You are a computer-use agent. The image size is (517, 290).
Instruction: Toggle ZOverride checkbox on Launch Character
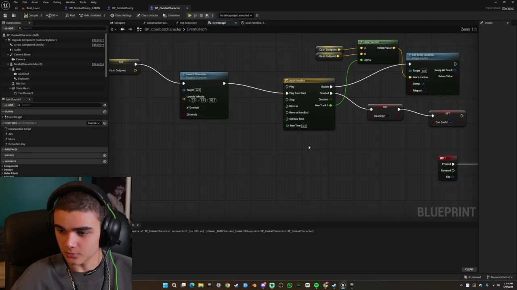tap(200, 115)
